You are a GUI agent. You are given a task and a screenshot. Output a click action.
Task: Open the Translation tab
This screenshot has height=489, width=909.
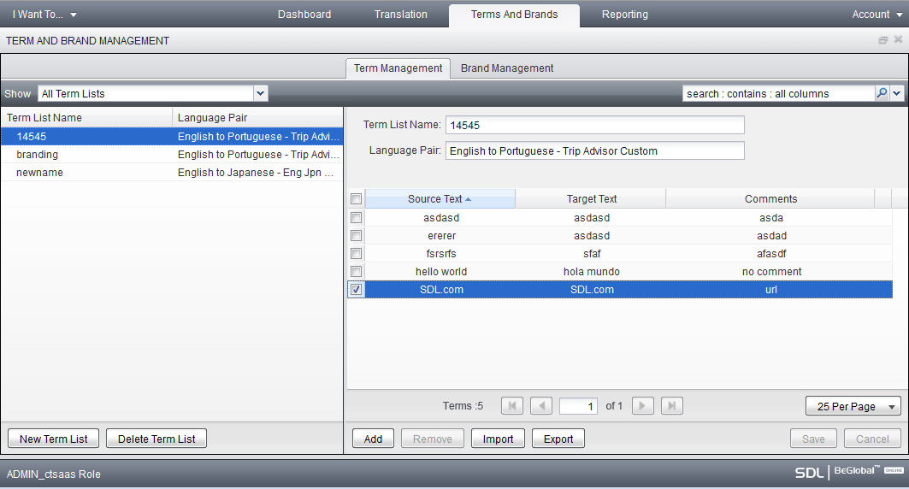[x=401, y=15]
